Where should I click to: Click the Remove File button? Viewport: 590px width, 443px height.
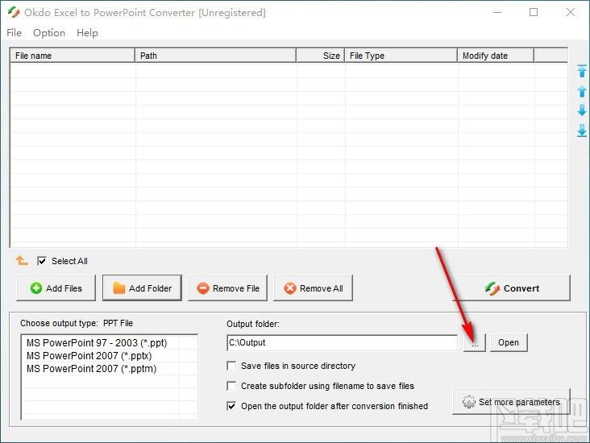(227, 288)
